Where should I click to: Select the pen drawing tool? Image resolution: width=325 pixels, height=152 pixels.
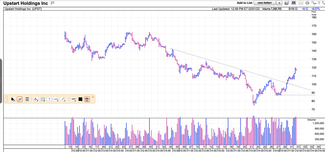(63, 99)
